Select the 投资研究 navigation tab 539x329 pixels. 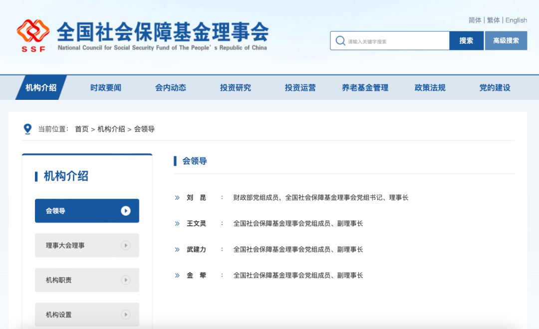pos(236,88)
